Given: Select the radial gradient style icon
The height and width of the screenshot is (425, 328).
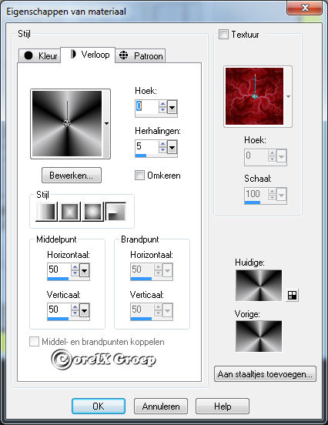Looking at the screenshot, I should click(115, 212).
